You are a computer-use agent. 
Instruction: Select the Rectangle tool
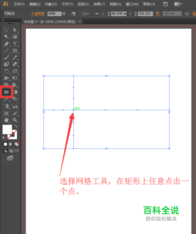tap(15, 51)
